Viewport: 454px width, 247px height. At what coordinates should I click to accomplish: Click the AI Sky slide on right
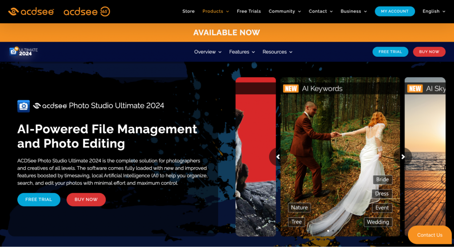point(425,157)
